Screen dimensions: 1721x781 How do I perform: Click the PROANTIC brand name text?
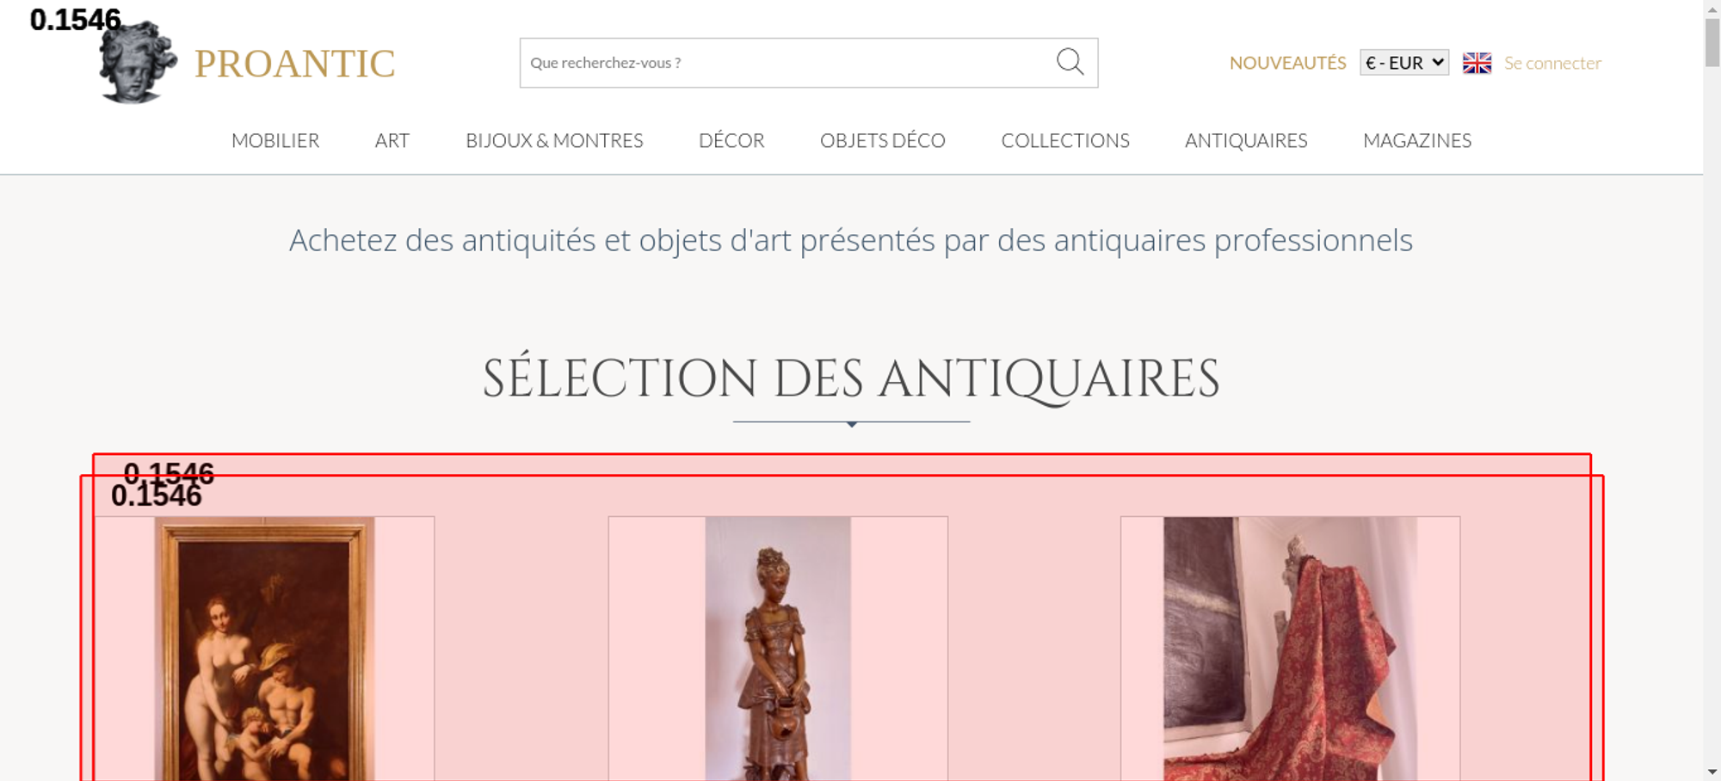pyautogui.click(x=294, y=64)
